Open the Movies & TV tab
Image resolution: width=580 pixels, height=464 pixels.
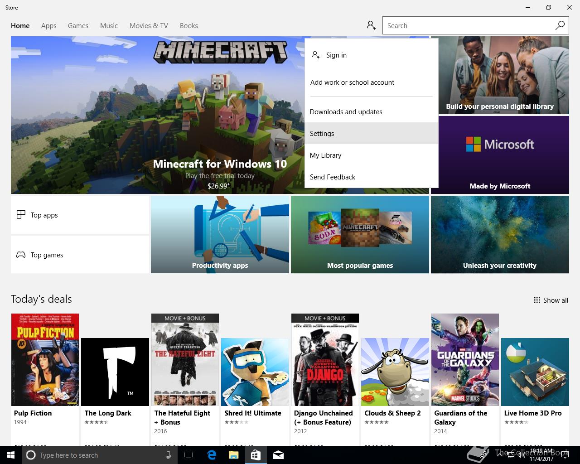click(x=149, y=26)
